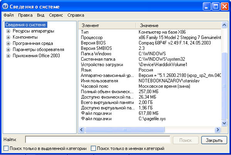Select the Язык row
This screenshot has width=231, height=155.
150,70
